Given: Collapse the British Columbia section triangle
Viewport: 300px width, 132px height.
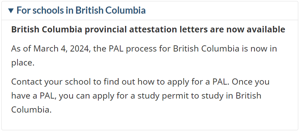Looking at the screenshot, I should [11, 11].
